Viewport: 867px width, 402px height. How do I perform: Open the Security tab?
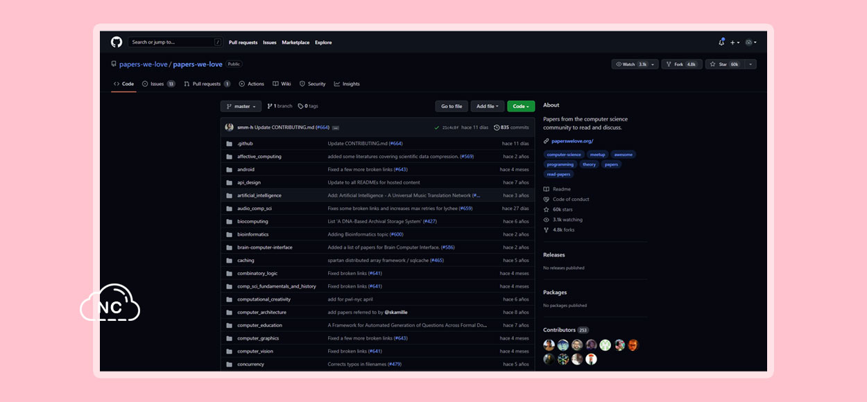tap(312, 84)
